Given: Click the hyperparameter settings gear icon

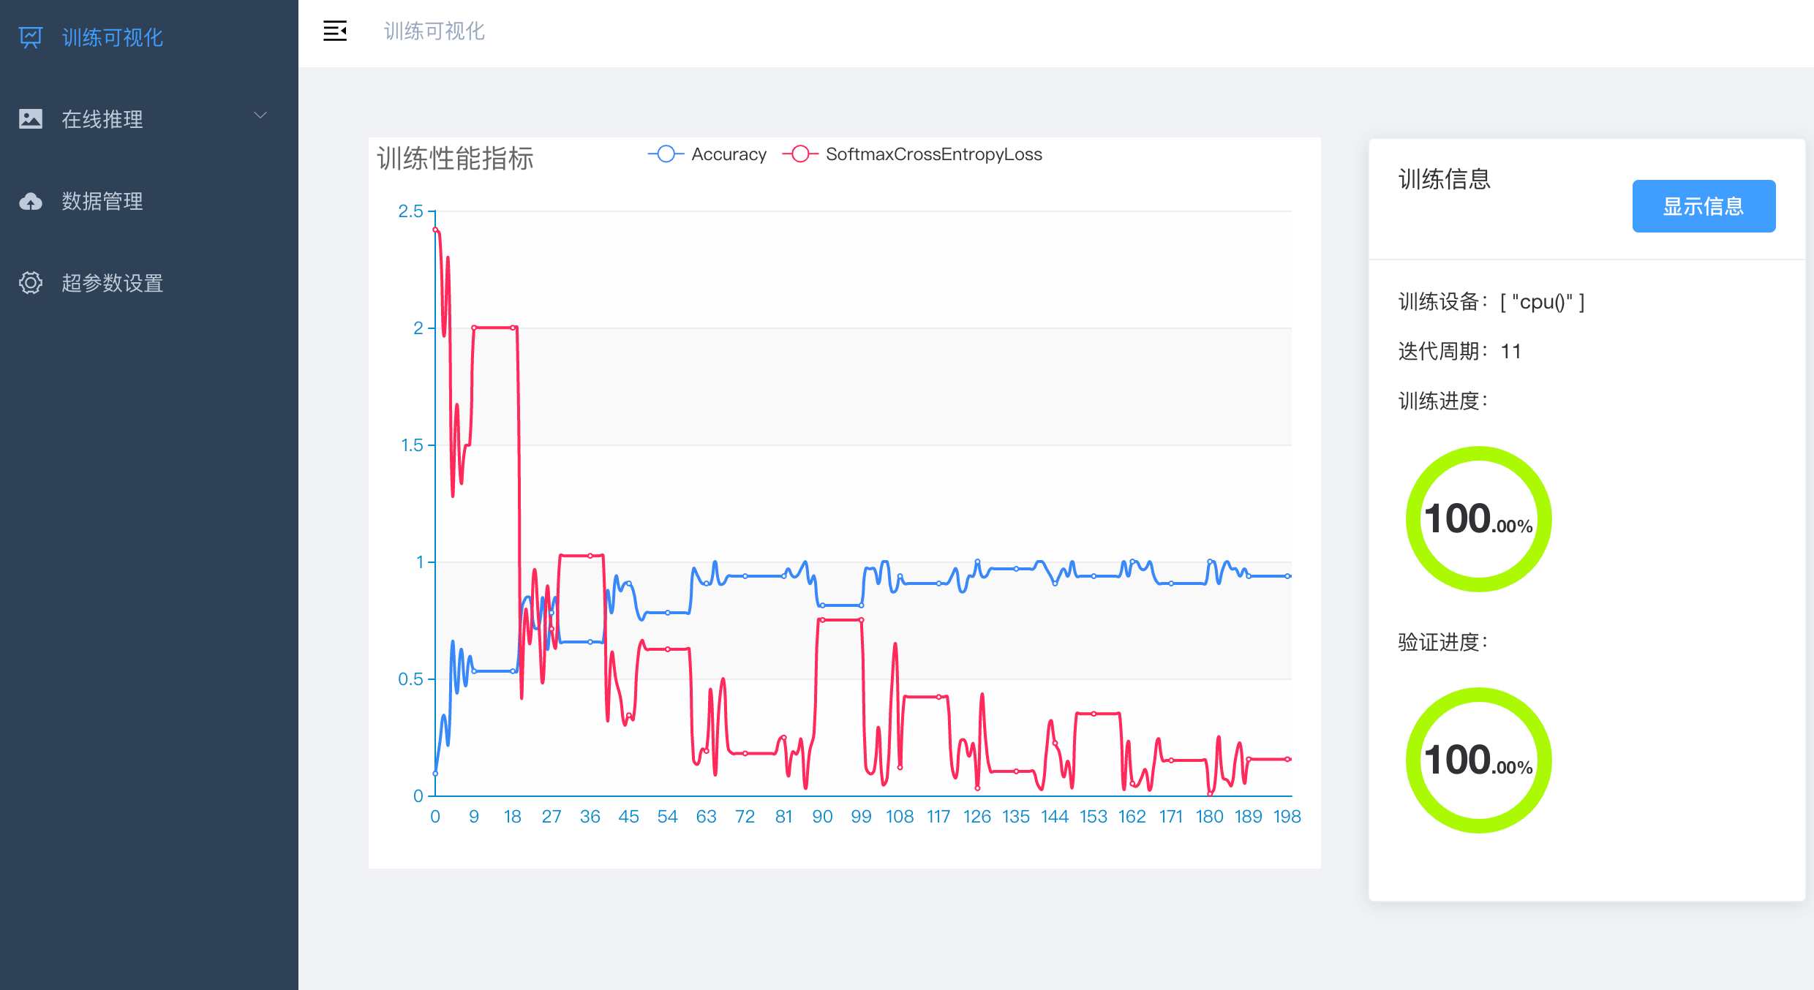Looking at the screenshot, I should 31,283.
